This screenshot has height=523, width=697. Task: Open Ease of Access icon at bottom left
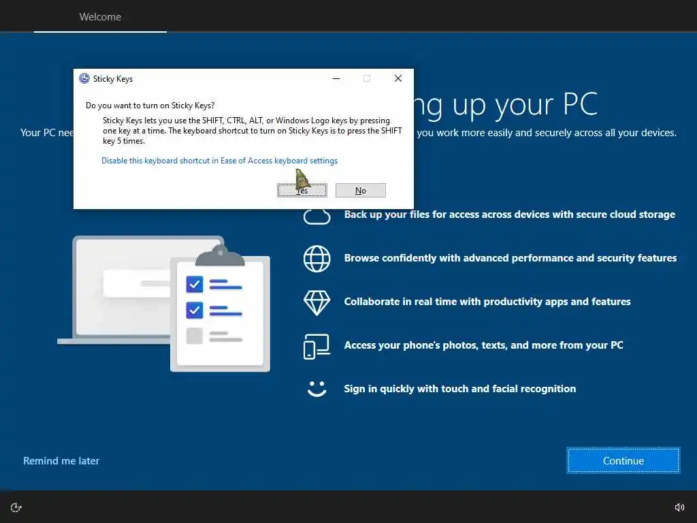coord(16,507)
